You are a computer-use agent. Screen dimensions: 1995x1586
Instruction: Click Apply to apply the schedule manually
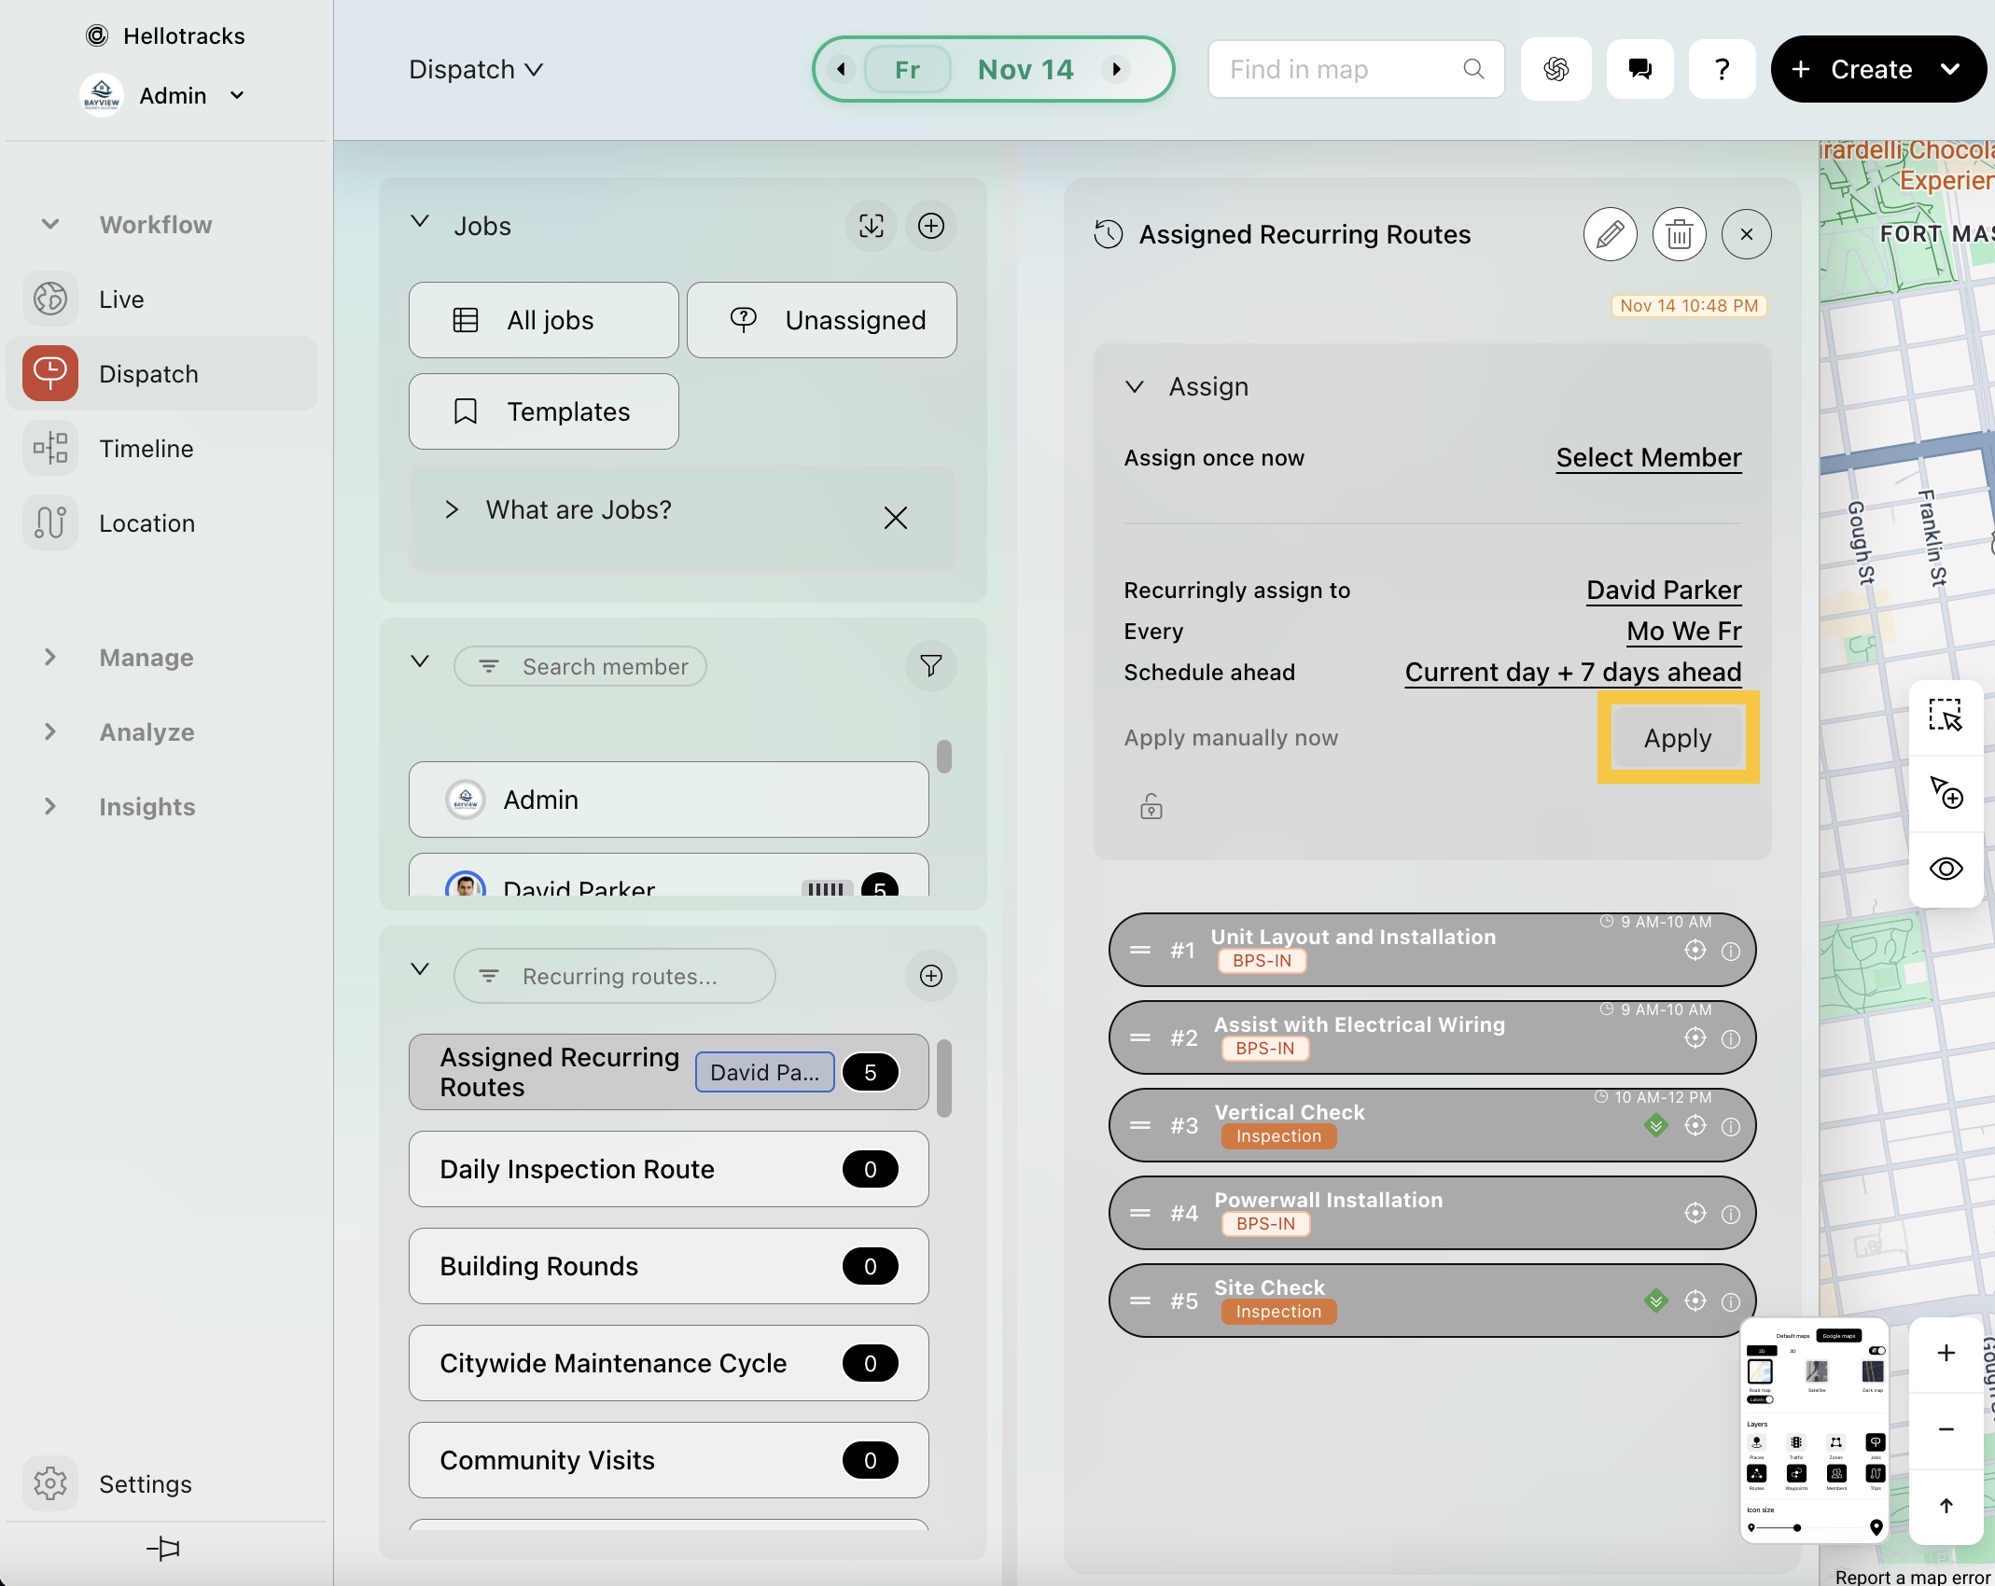click(x=1677, y=738)
